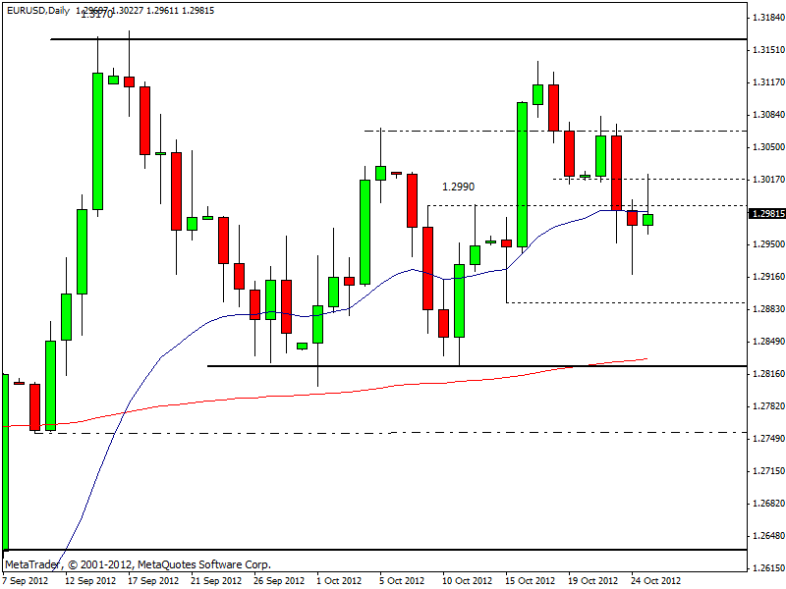
Task: Click the 1.31840 price scale label
Action: click(x=766, y=18)
